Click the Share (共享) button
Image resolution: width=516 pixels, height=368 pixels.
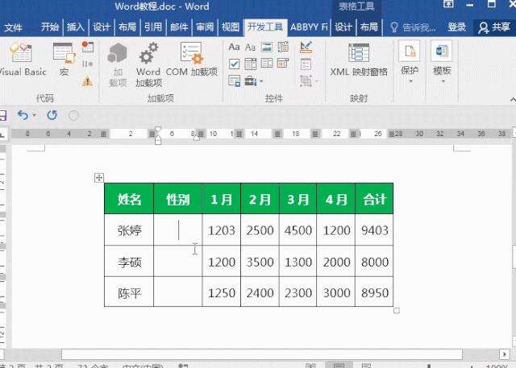[494, 27]
